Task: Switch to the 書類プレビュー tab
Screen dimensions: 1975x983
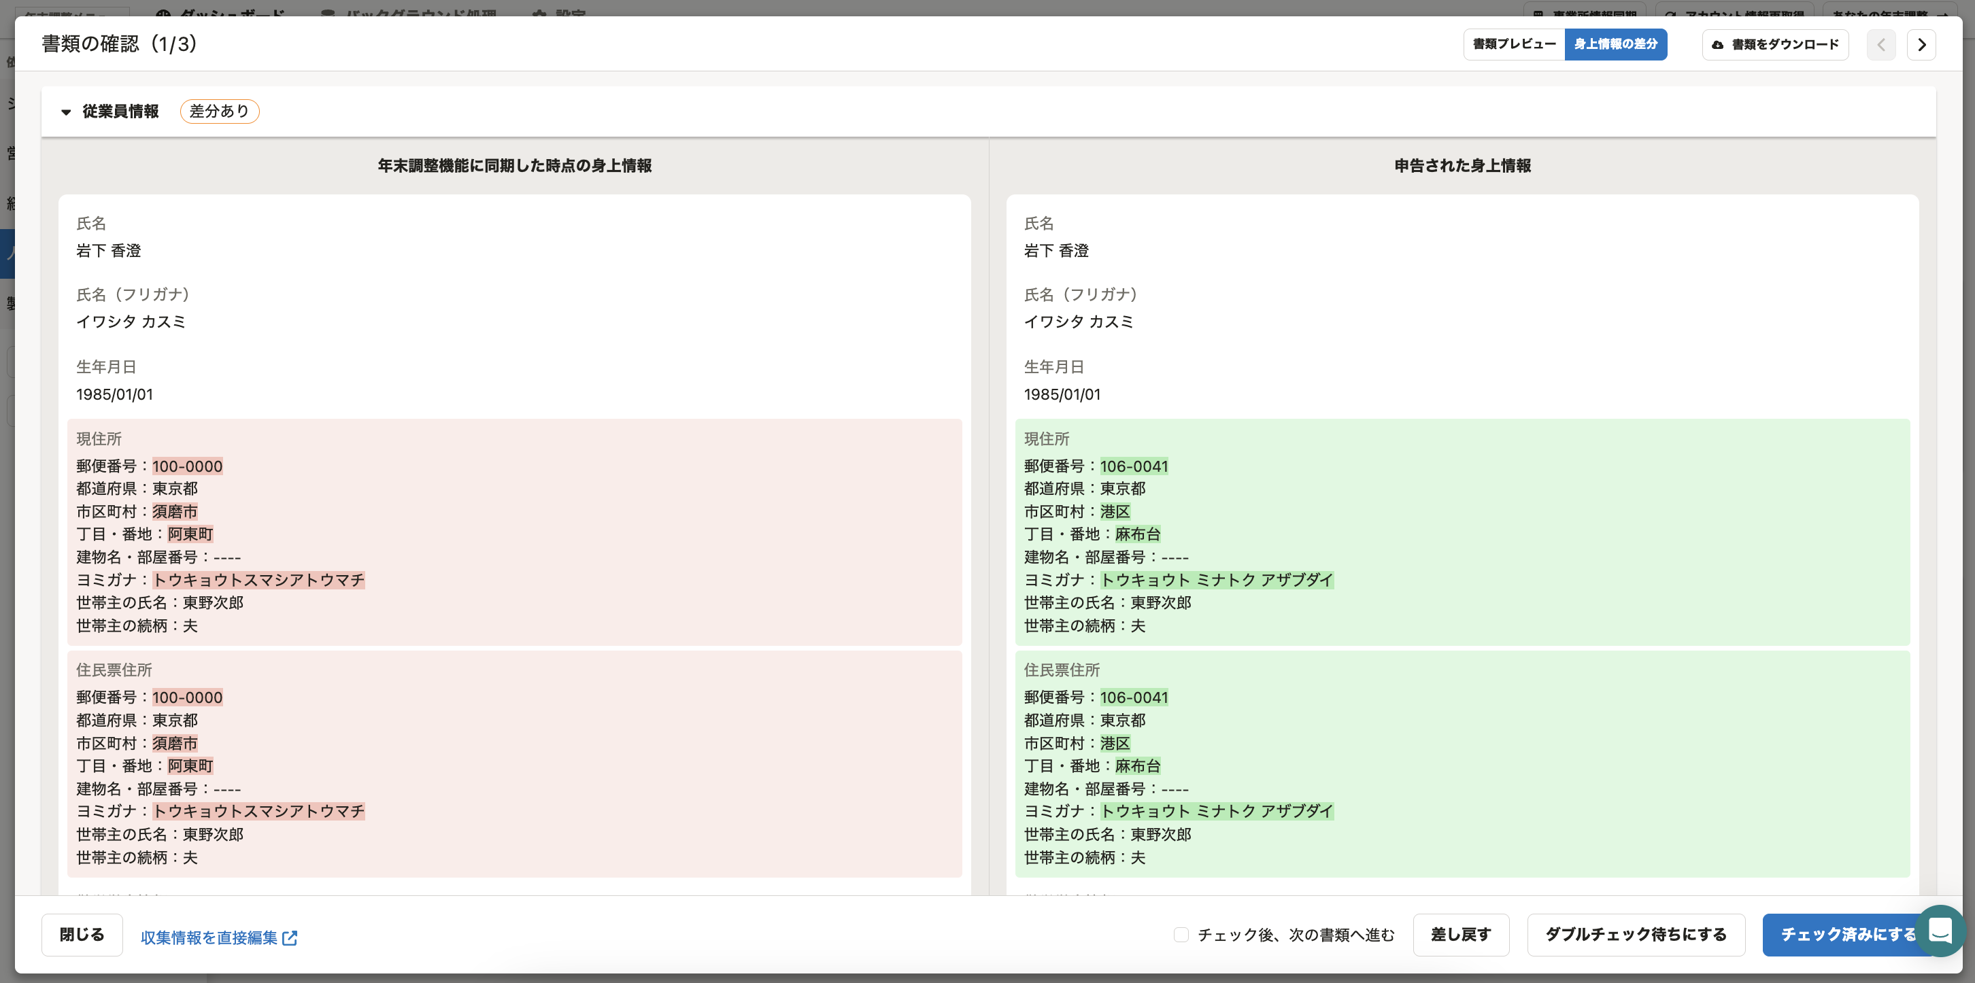Action: pyautogui.click(x=1513, y=44)
